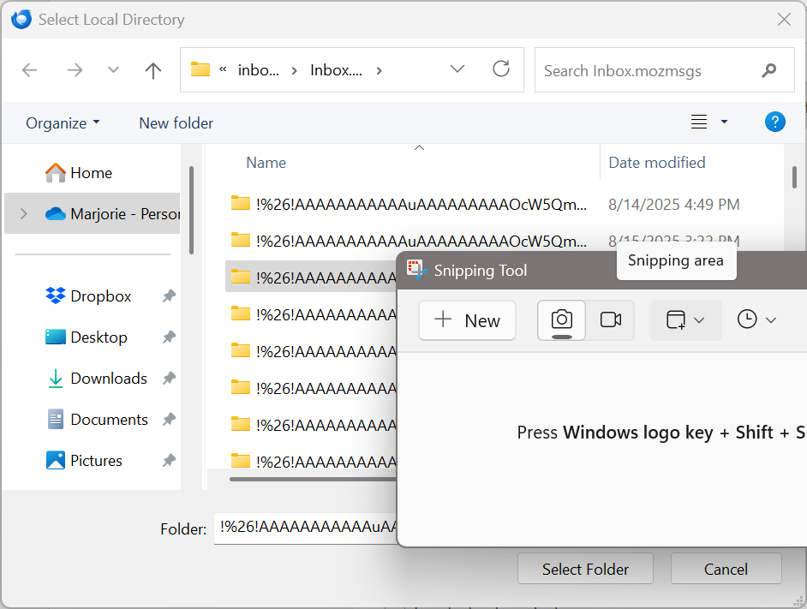Go up one directory level

(x=153, y=70)
